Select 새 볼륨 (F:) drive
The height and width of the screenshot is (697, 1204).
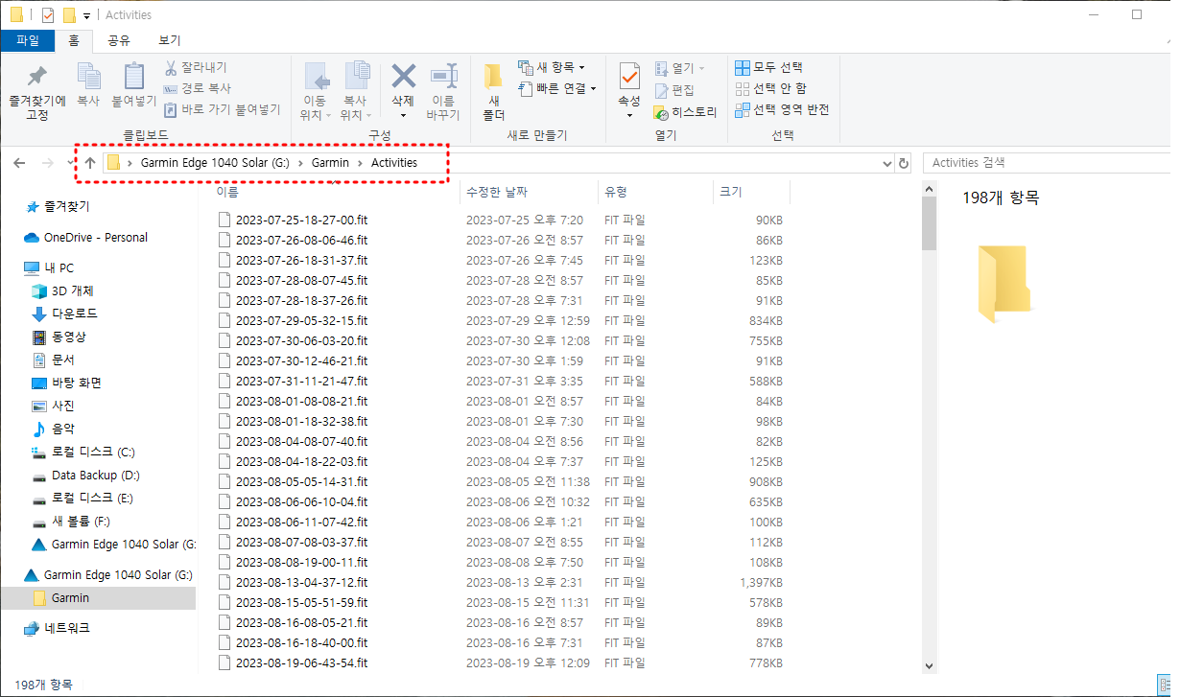click(x=72, y=521)
